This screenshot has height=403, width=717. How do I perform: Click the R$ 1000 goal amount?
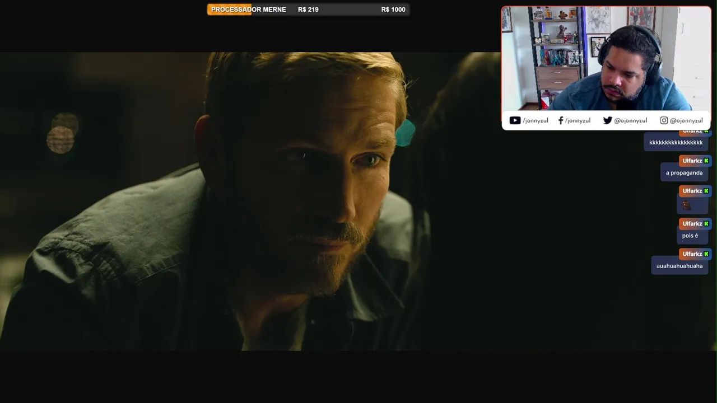[393, 10]
